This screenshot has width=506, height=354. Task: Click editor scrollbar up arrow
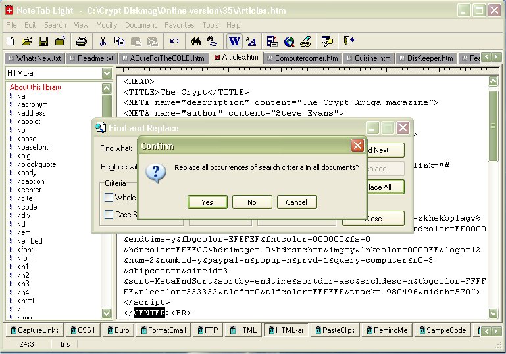(493, 81)
